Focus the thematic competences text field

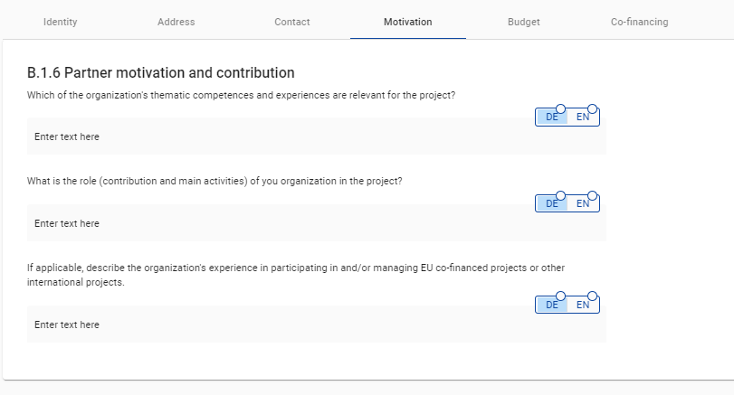pos(272,137)
